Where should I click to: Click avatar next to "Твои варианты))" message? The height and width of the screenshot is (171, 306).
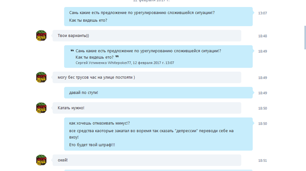click(x=41, y=36)
